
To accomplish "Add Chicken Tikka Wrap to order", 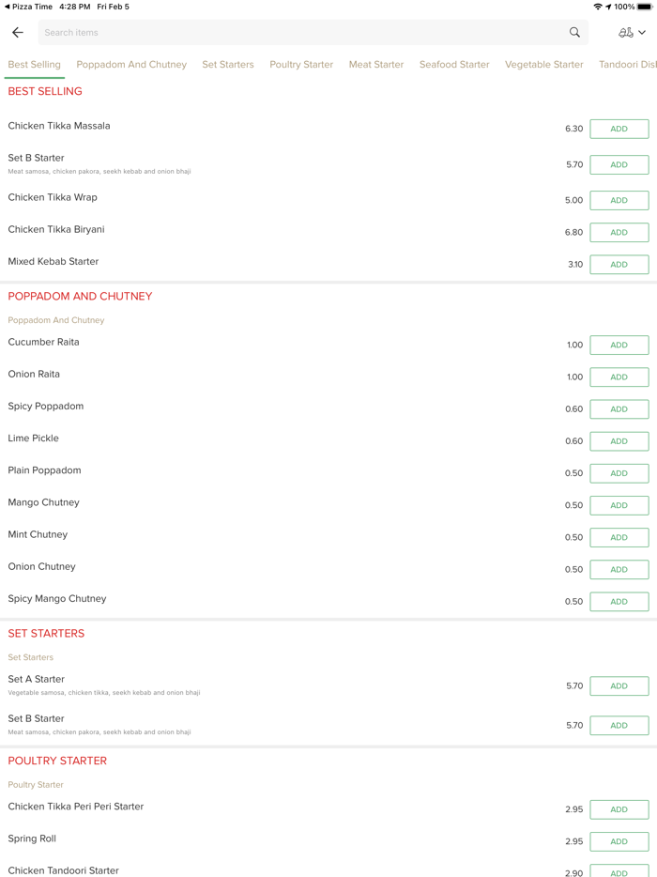I will click(x=619, y=200).
